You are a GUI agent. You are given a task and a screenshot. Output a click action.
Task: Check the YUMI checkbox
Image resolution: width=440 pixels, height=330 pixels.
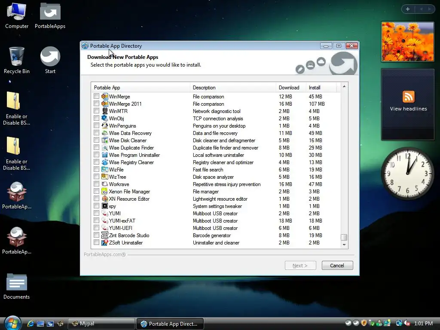pos(97,213)
